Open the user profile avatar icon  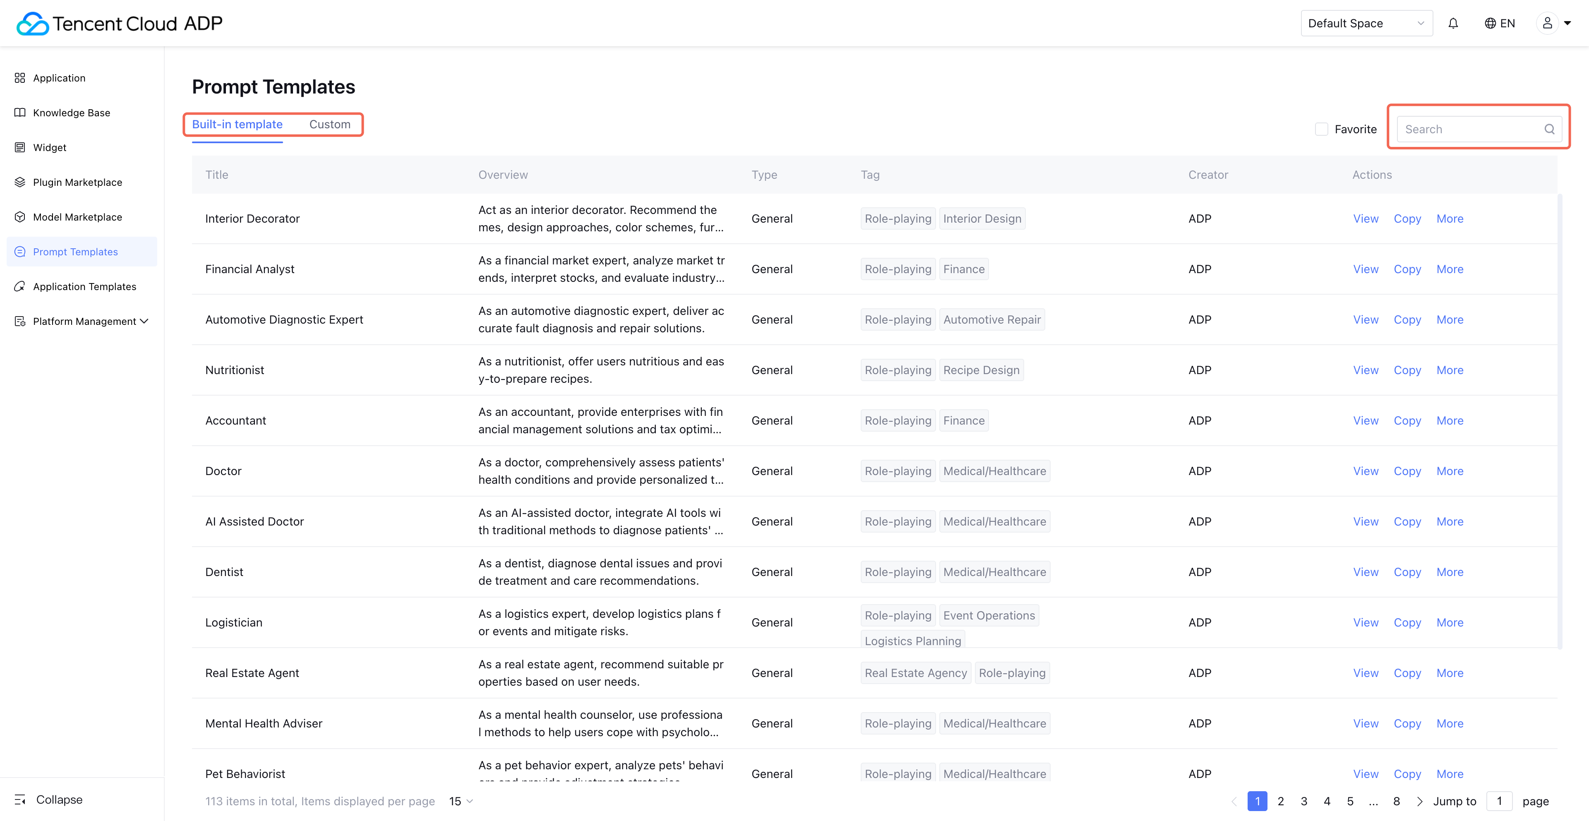1547,24
